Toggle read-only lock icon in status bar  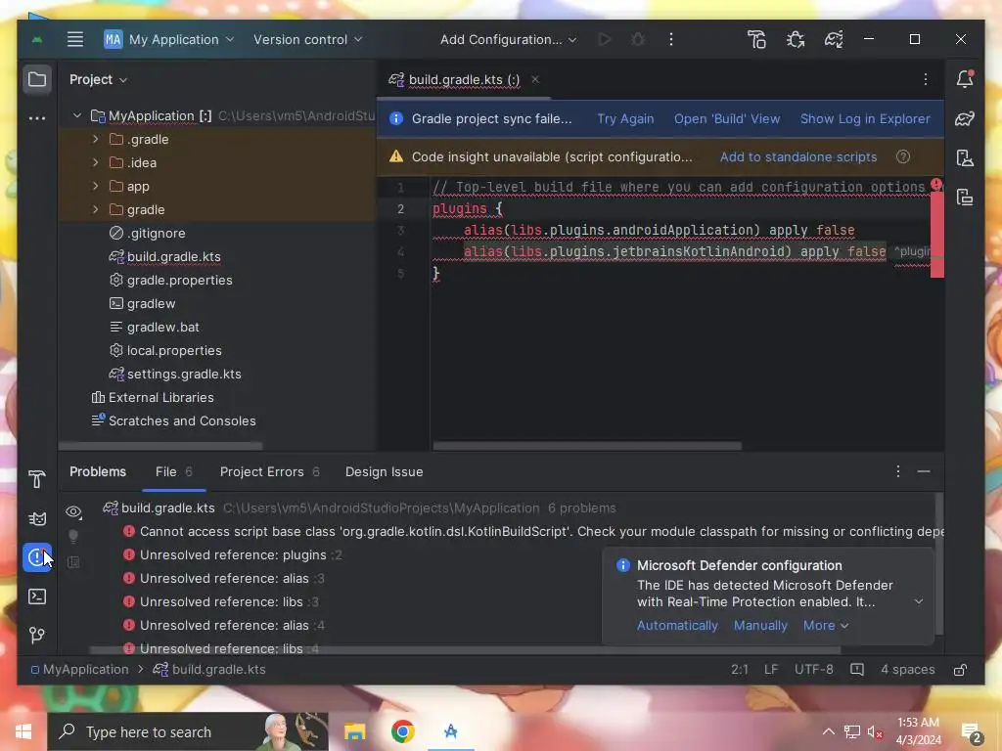(960, 669)
